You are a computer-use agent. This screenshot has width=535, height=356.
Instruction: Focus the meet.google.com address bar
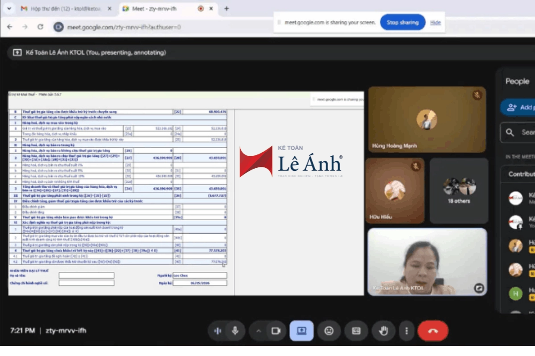pyautogui.click(x=124, y=27)
